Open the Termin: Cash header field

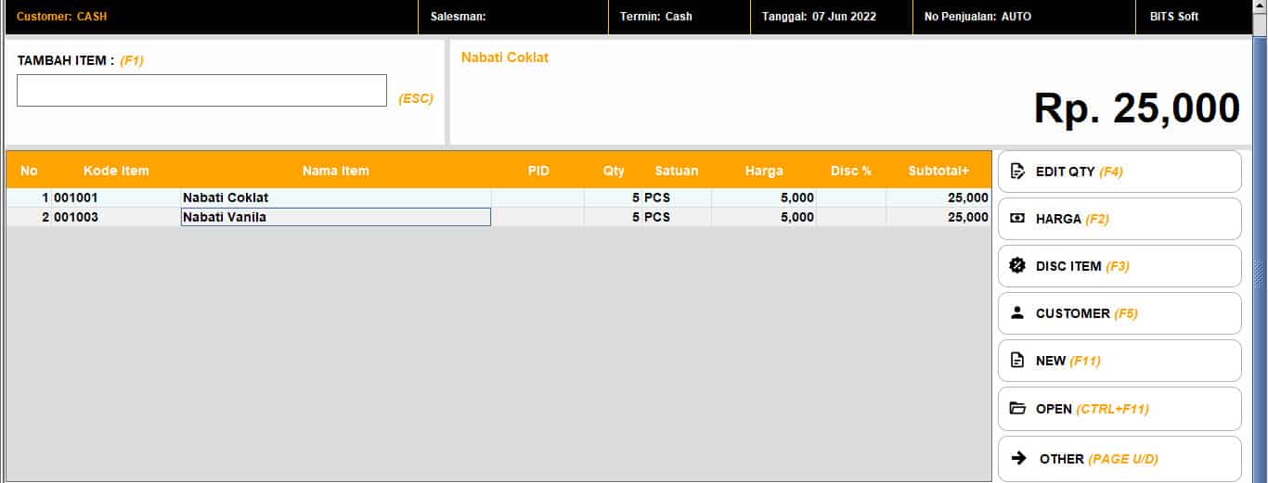656,17
